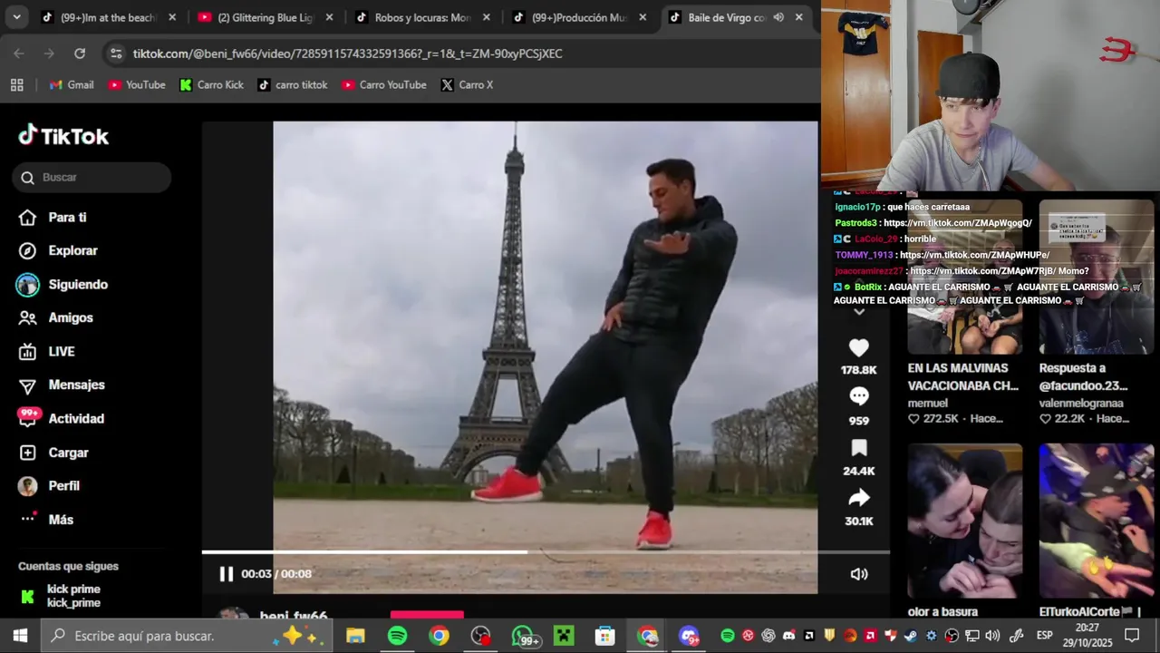
Task: Share the video with arrow icon
Action: pyautogui.click(x=858, y=498)
